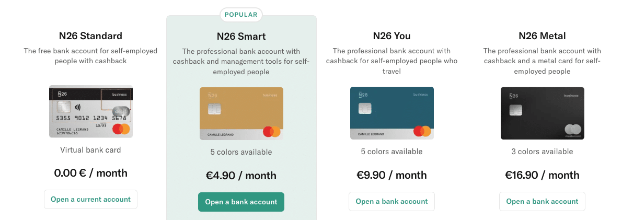Screen dimensions: 622x220
Task: Click the POPULAR badge above N26 Smart
Action: pos(241,15)
